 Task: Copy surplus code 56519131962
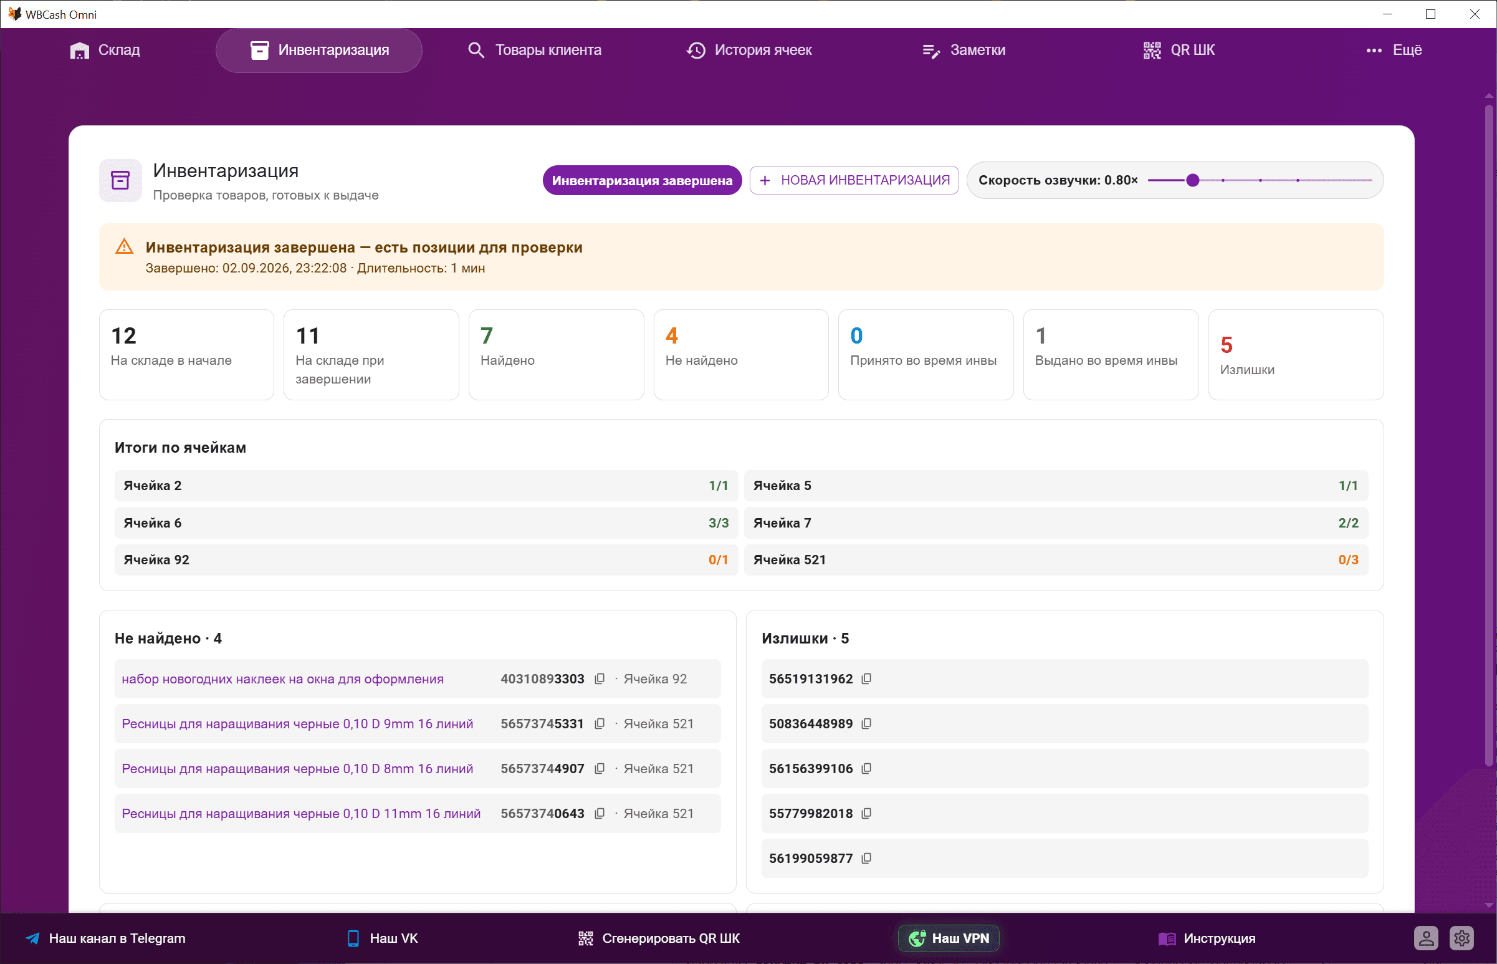(x=866, y=679)
